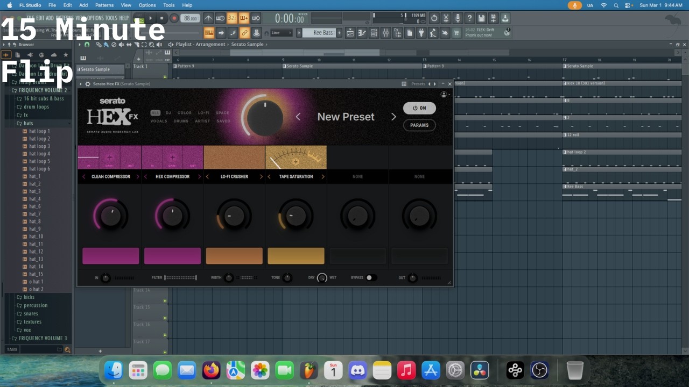Toggle the Lo-Fi Crusher orange pad
The width and height of the screenshot is (689, 387).
pyautogui.click(x=234, y=256)
